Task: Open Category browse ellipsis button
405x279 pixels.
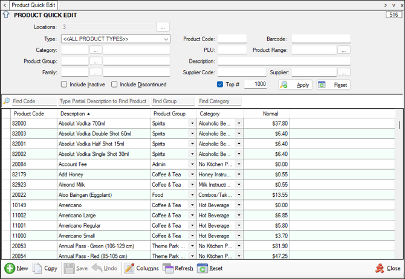Action: pos(96,50)
